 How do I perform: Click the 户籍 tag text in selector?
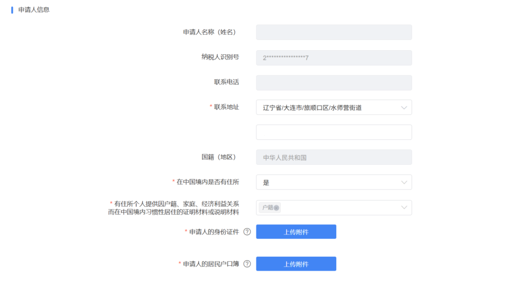267,208
